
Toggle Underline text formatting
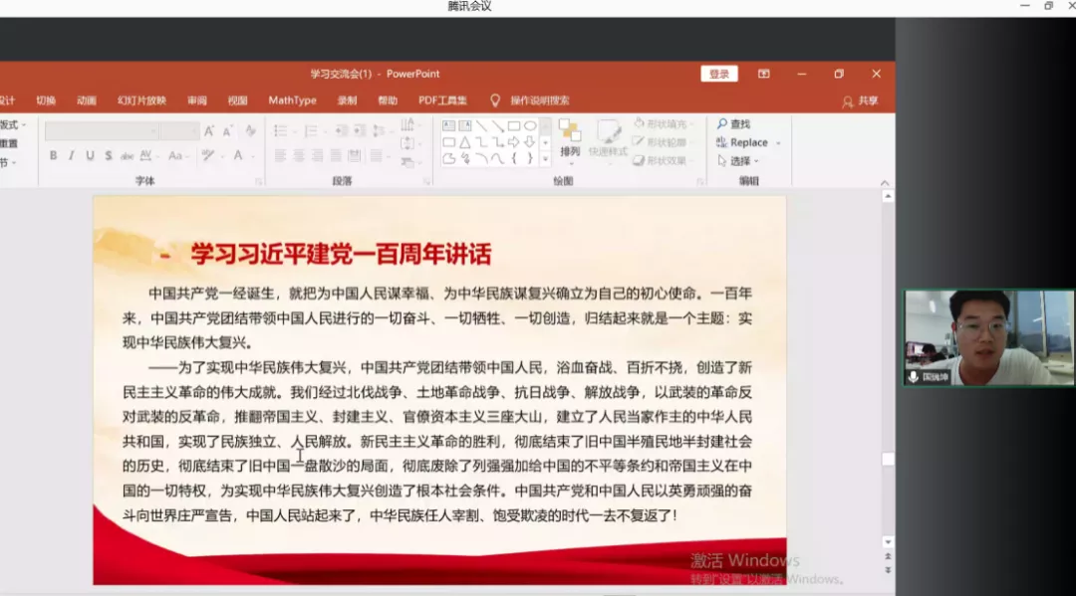90,156
